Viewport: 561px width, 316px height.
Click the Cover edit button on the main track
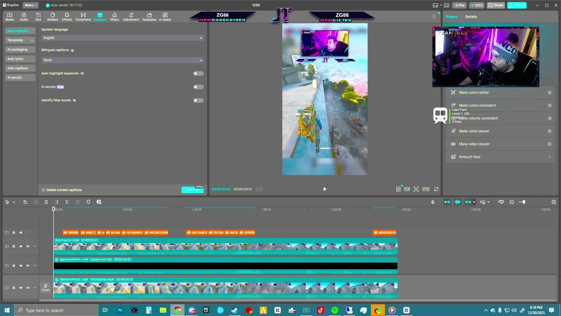click(46, 287)
